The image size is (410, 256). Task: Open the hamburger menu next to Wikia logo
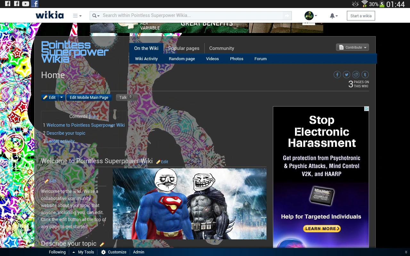click(x=77, y=16)
